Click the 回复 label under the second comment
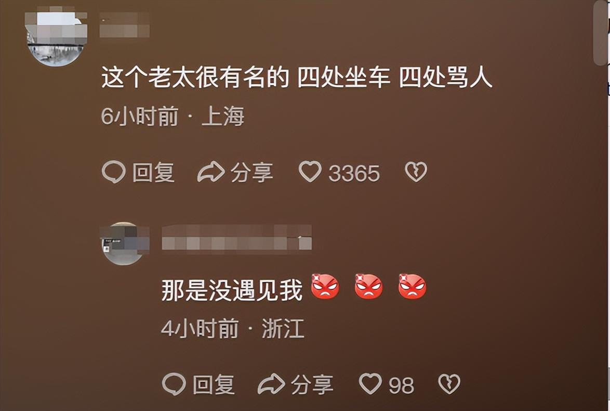610x411 pixels. pos(214,385)
